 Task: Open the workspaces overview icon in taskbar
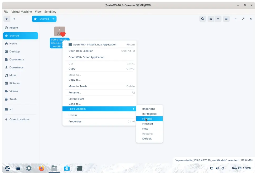coord(18,168)
